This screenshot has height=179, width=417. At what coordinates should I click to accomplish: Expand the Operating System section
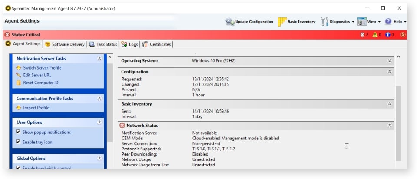389,61
